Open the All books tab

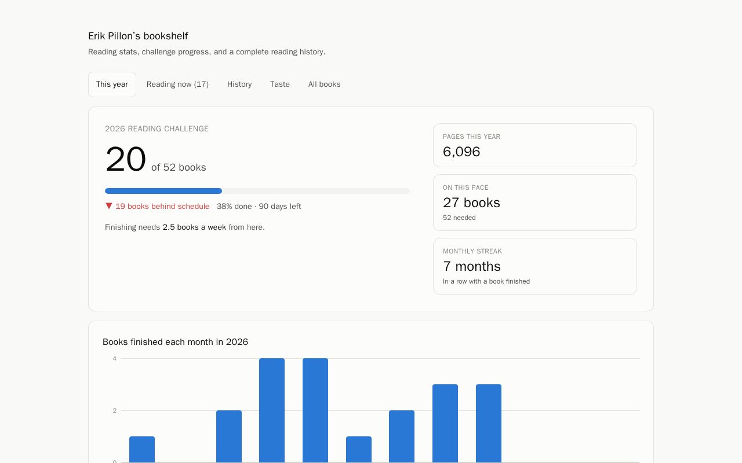(324, 84)
